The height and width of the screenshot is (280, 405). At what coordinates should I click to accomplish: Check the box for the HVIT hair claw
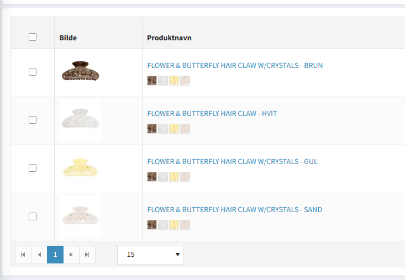tap(33, 120)
